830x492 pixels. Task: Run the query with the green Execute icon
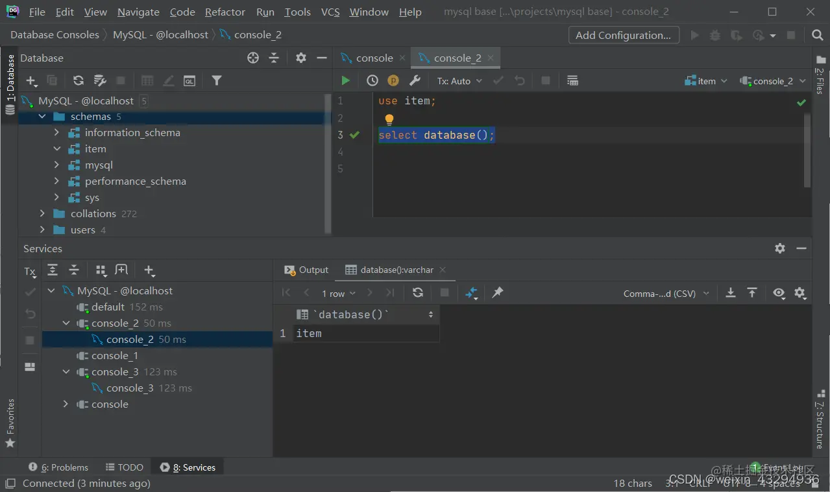coord(345,80)
